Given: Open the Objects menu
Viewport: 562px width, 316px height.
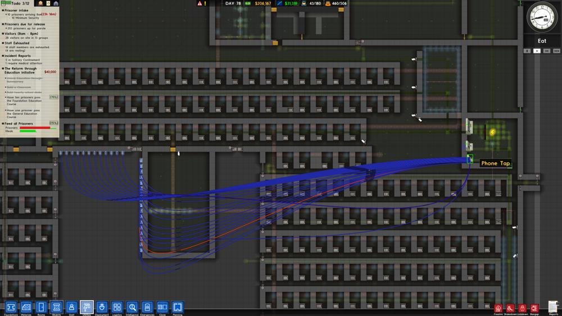Looking at the screenshot, I should coord(56,307).
